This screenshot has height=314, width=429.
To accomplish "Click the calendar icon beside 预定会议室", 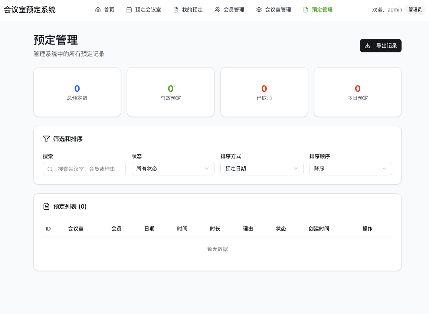I will [129, 10].
